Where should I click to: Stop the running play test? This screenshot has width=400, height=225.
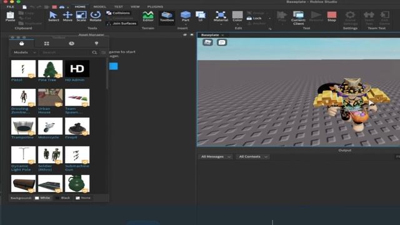click(x=332, y=16)
